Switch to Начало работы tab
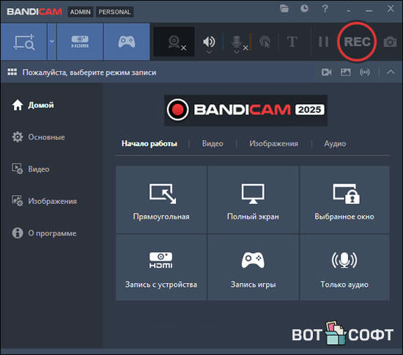 (149, 144)
